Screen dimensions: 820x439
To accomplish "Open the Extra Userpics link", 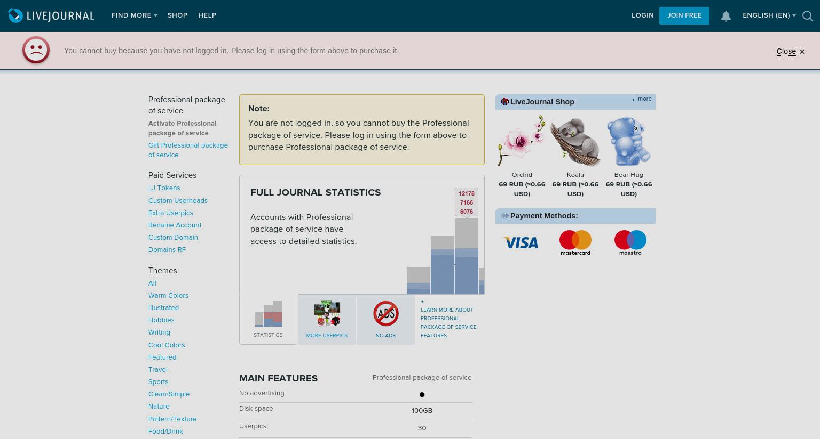I will [x=171, y=213].
